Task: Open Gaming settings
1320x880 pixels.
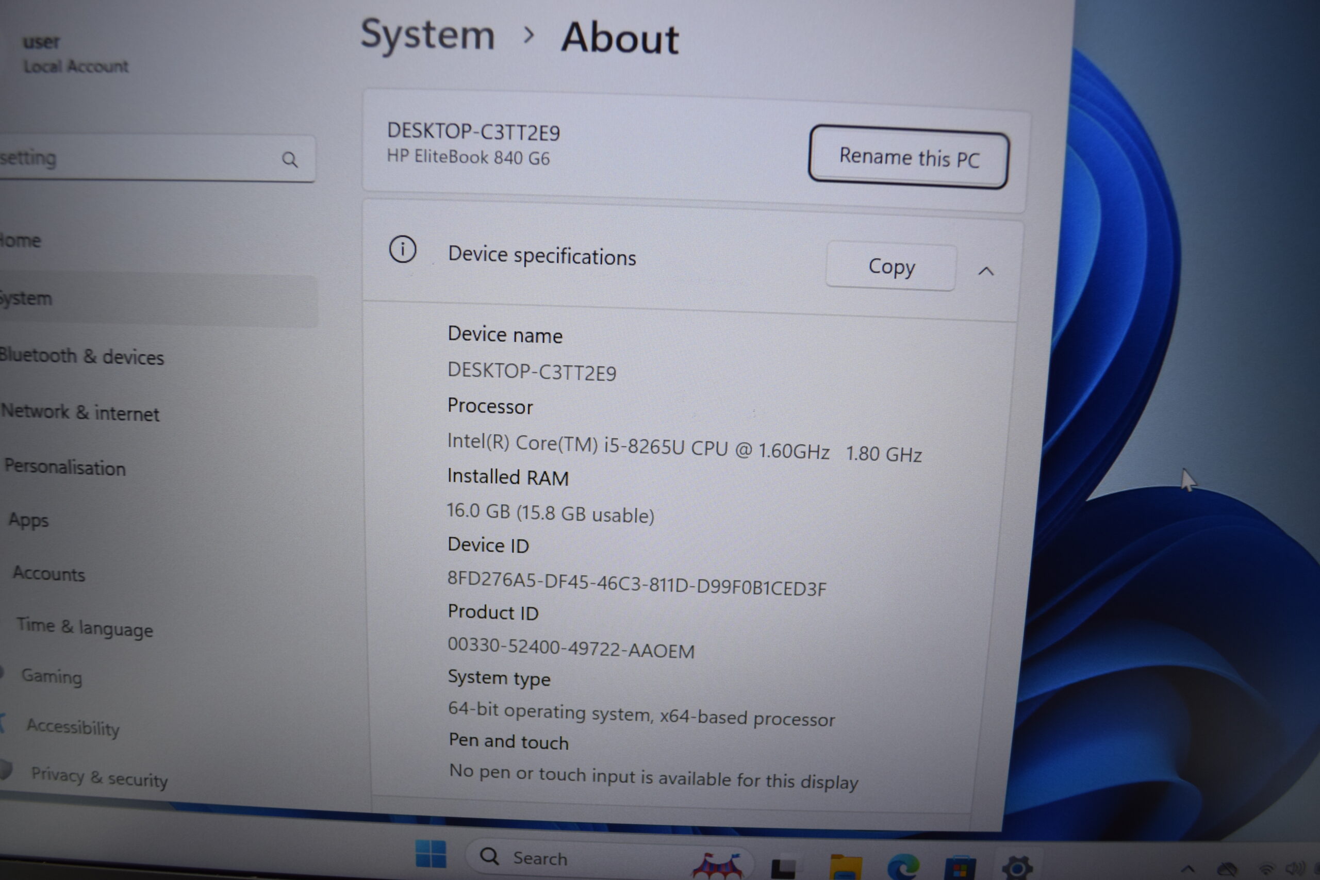Action: coord(52,676)
